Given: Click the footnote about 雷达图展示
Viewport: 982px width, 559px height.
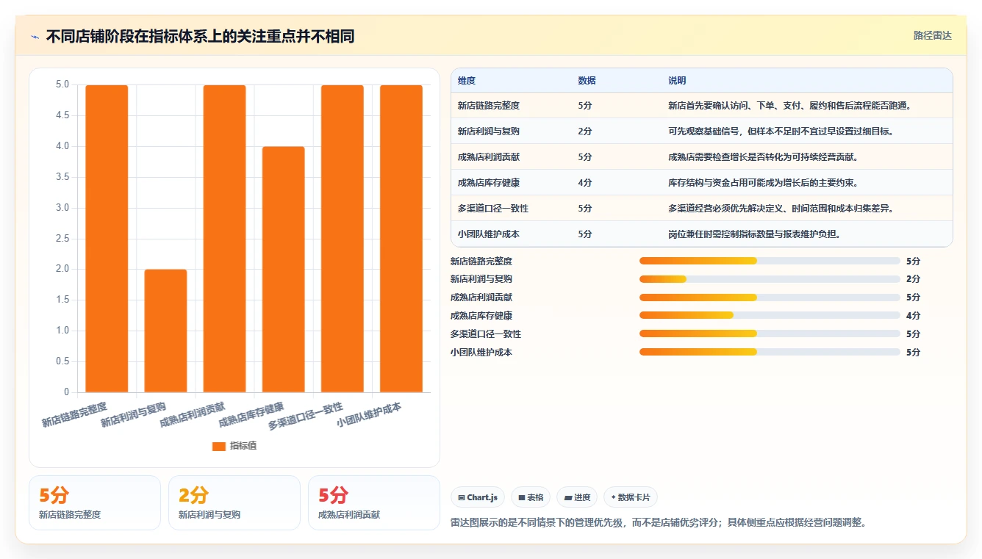Looking at the screenshot, I should click(660, 523).
